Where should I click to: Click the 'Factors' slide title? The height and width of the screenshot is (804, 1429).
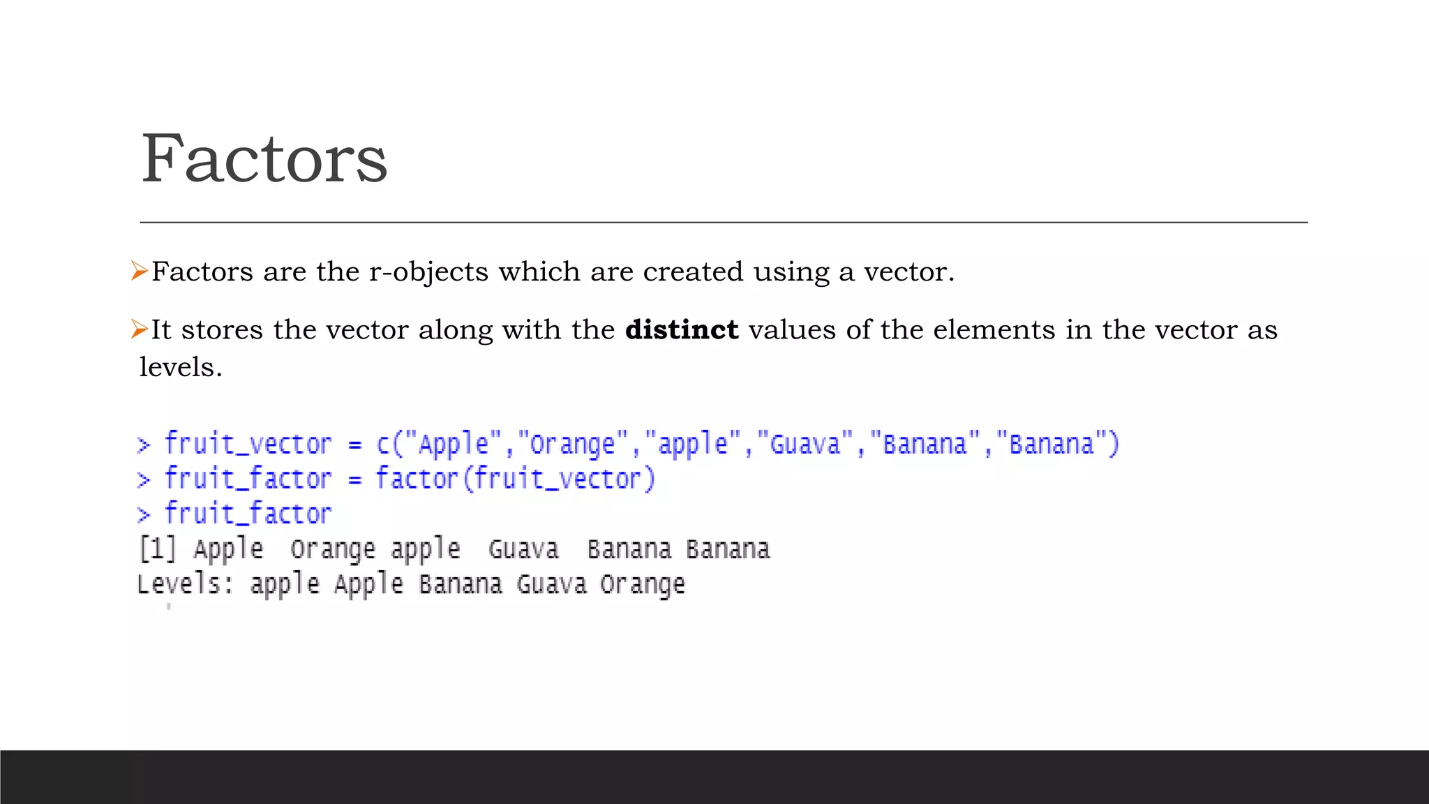point(264,159)
